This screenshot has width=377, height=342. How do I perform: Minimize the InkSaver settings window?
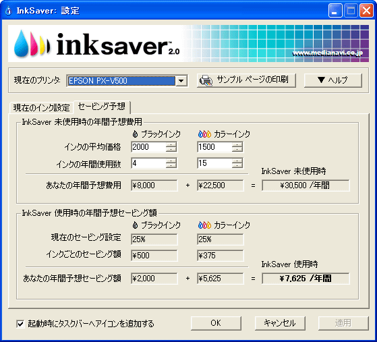click(335, 11)
